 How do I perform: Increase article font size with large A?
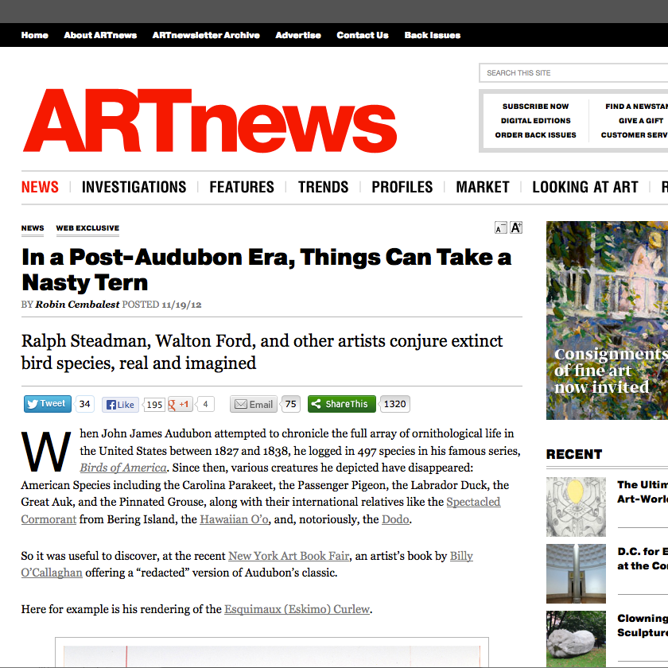(x=516, y=227)
